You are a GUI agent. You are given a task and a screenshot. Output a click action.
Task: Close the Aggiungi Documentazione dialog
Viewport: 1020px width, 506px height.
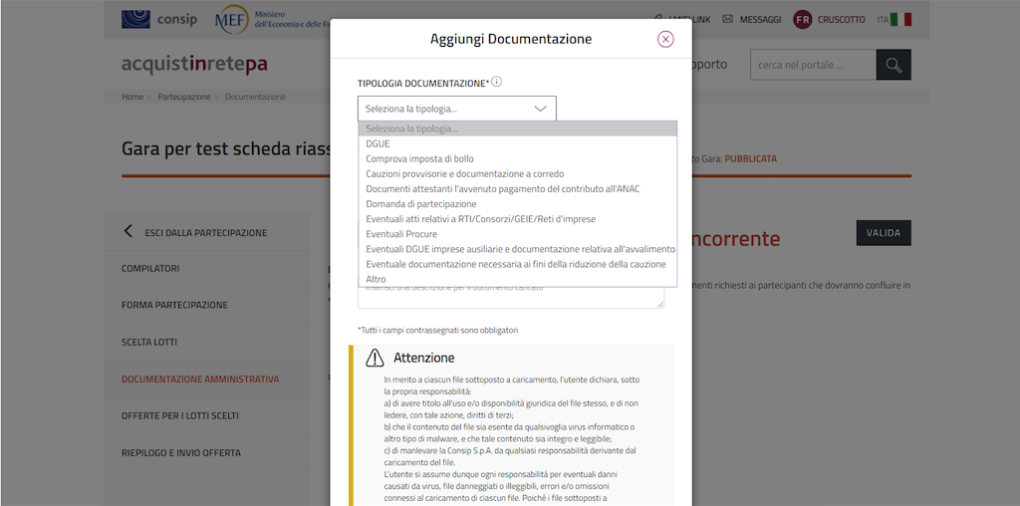[665, 39]
